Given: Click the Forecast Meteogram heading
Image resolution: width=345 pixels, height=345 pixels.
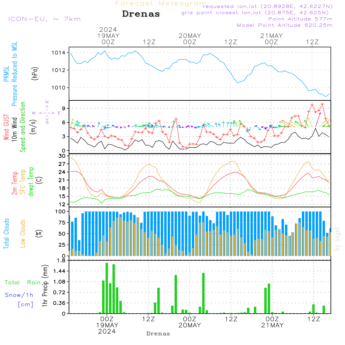Looking at the screenshot, I should pos(161,3).
